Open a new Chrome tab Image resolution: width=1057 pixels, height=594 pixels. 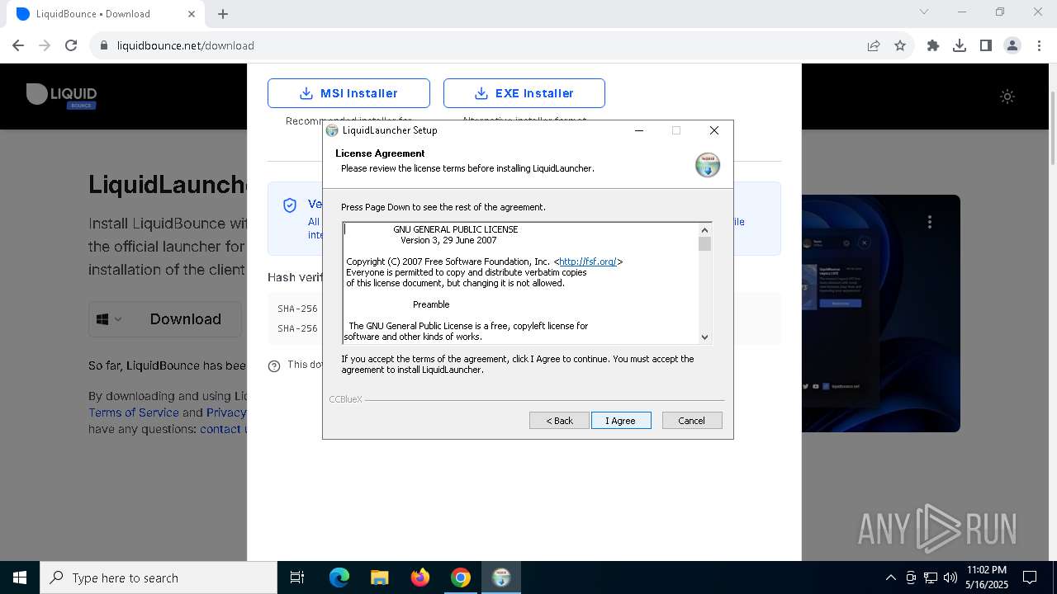[x=223, y=14]
